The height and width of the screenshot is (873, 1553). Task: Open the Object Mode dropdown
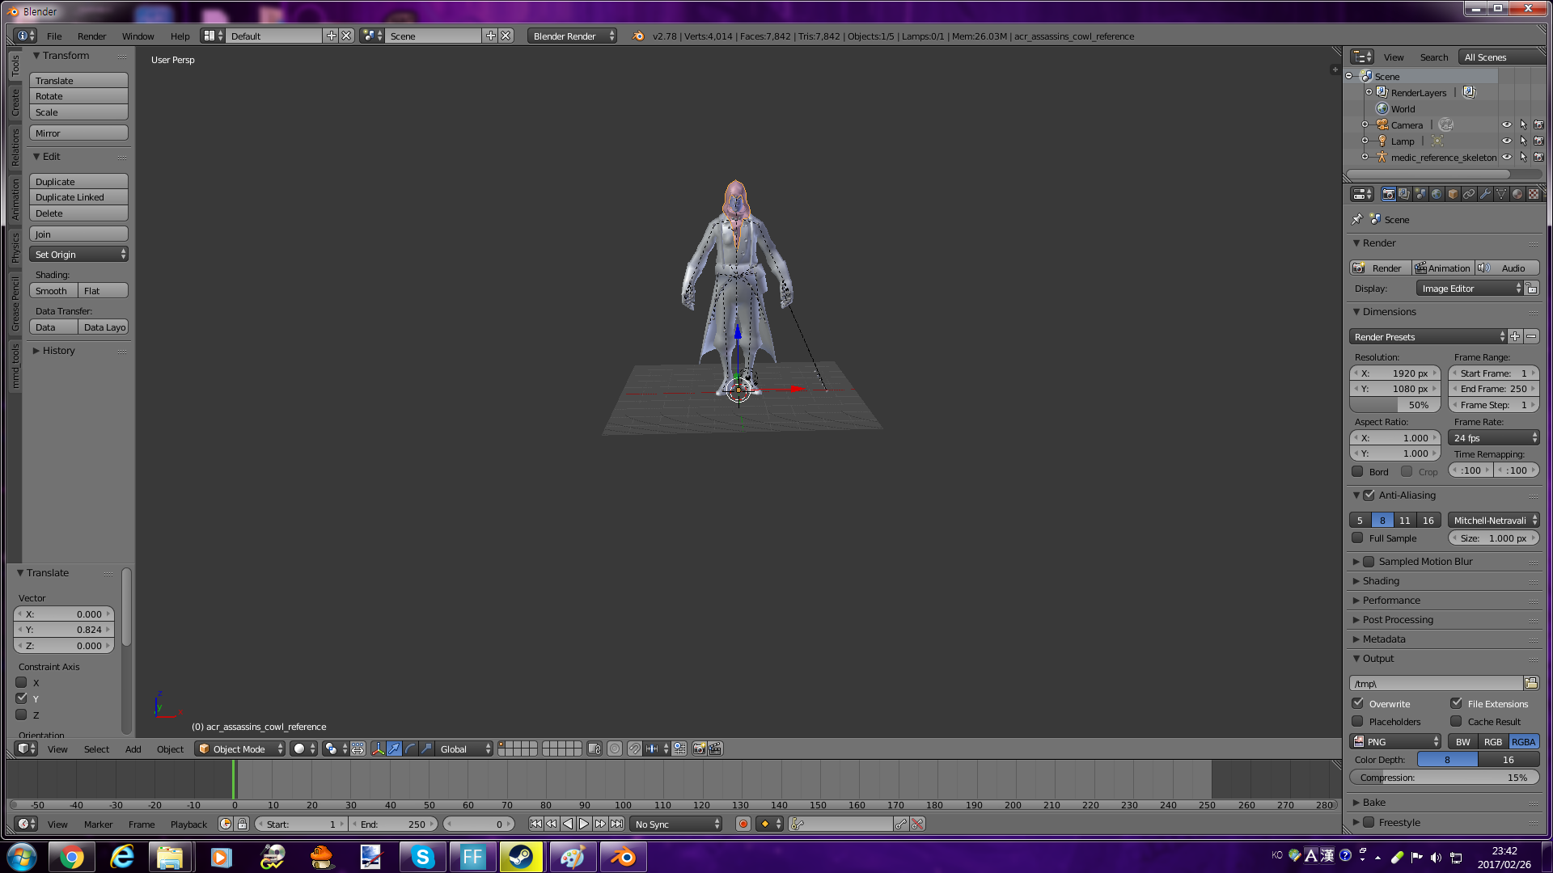click(x=239, y=749)
